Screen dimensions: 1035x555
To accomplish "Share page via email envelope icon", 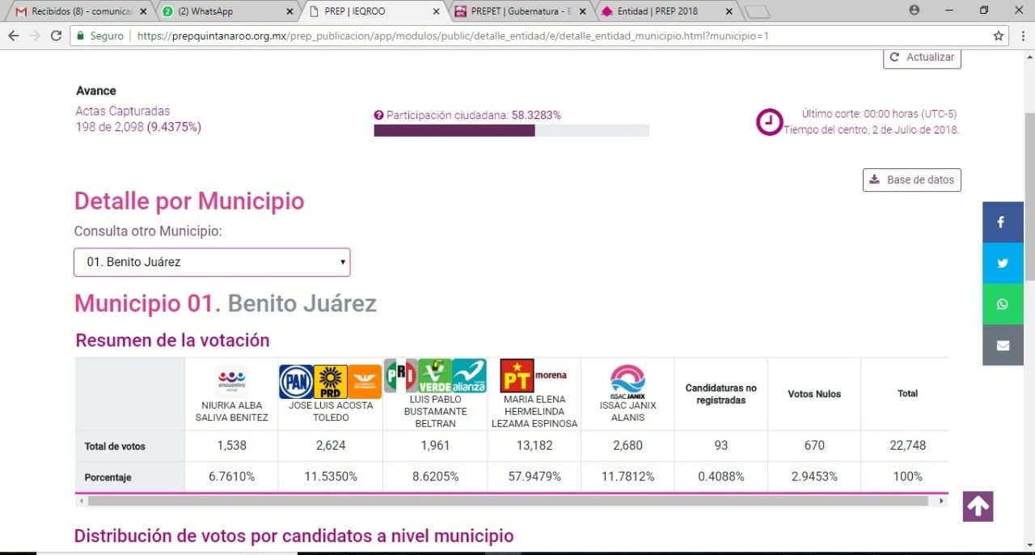I will pyautogui.click(x=1003, y=345).
